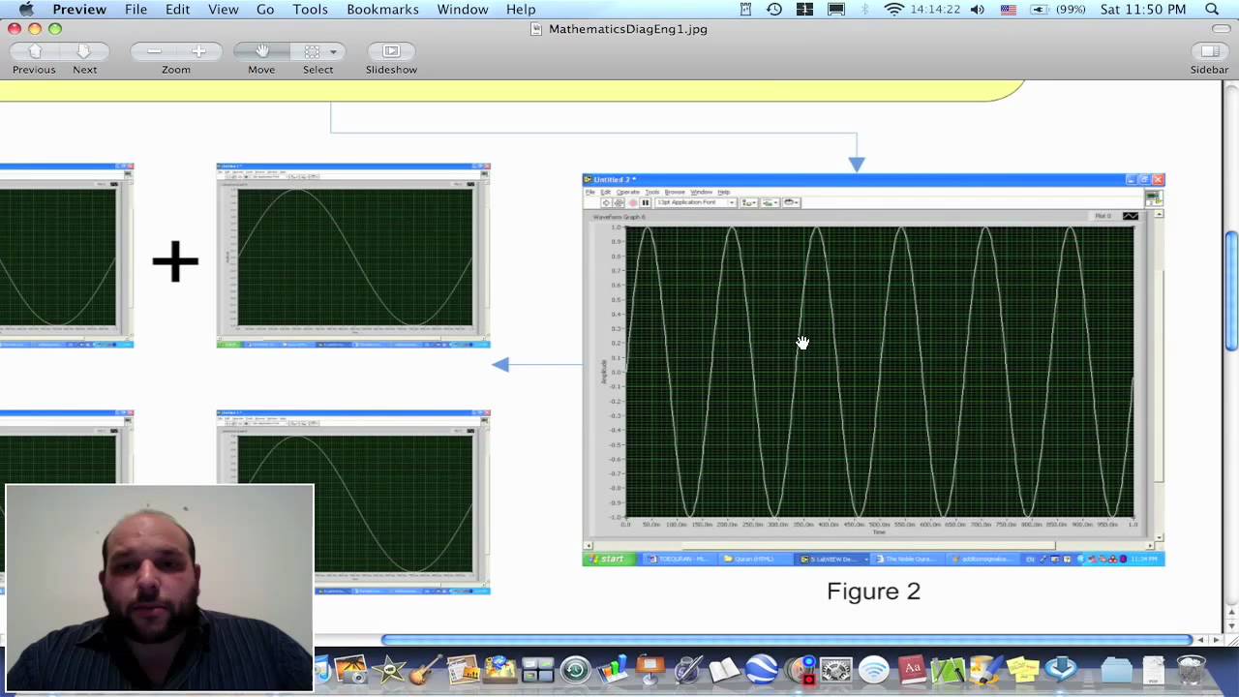Open the Tools menu
Viewport: 1239px width, 697px height.
click(310, 10)
